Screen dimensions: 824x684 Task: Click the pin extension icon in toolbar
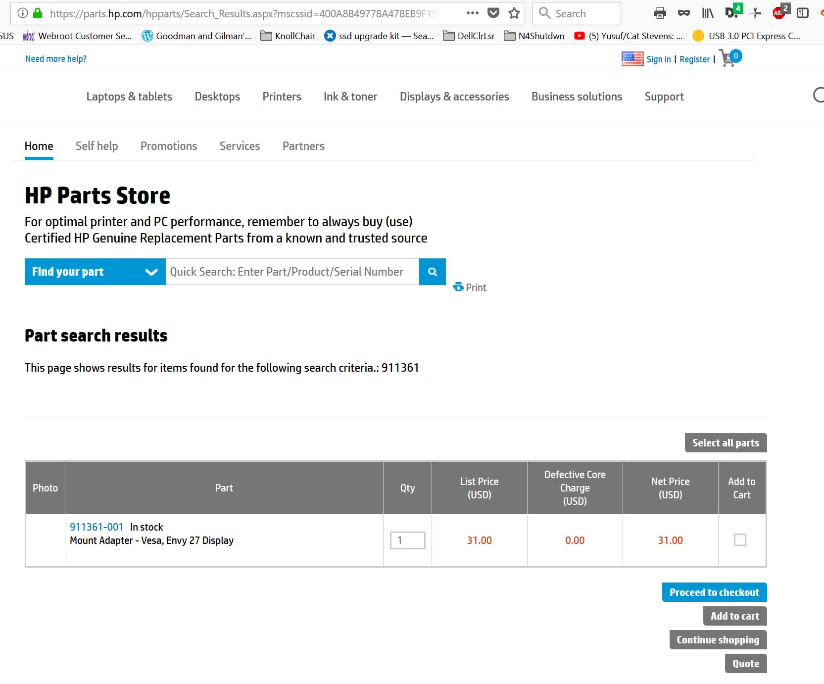coord(755,13)
